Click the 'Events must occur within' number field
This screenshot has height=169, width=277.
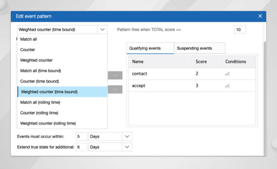81,136
